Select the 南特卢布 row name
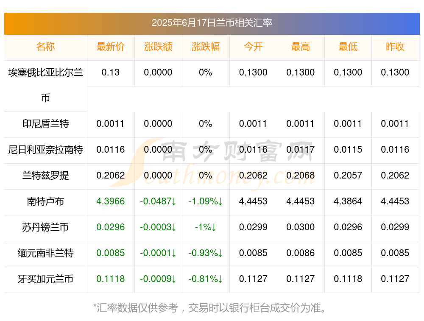424x321 pixels. coord(45,201)
